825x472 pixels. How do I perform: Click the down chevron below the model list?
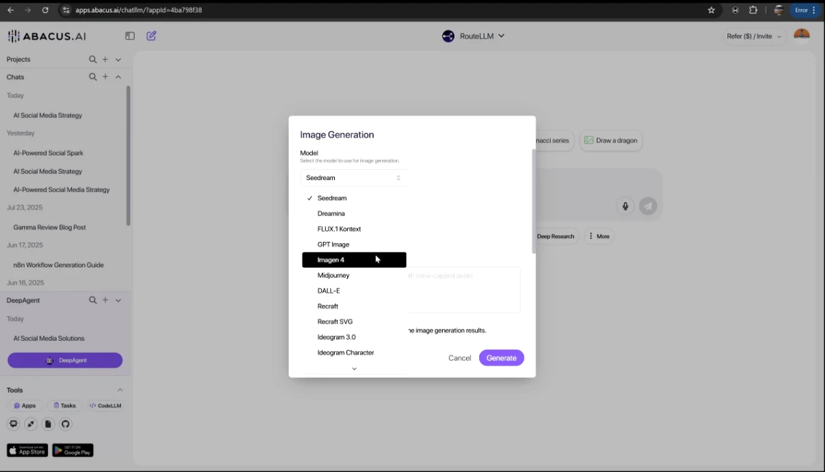354,369
